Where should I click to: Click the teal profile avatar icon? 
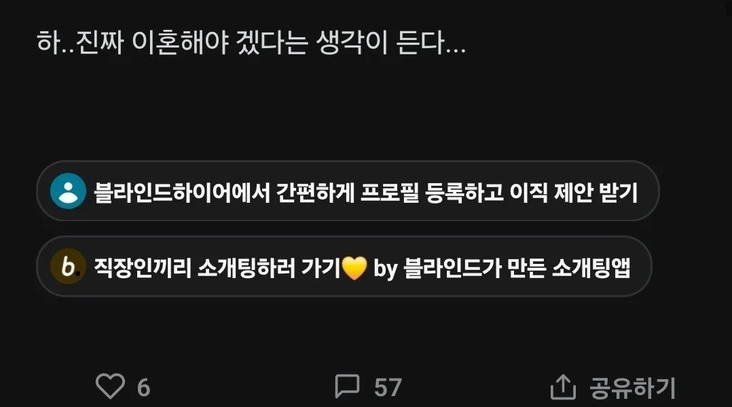(x=68, y=191)
